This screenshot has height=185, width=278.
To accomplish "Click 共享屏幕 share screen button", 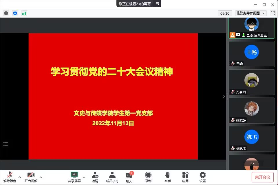I will (74, 177).
